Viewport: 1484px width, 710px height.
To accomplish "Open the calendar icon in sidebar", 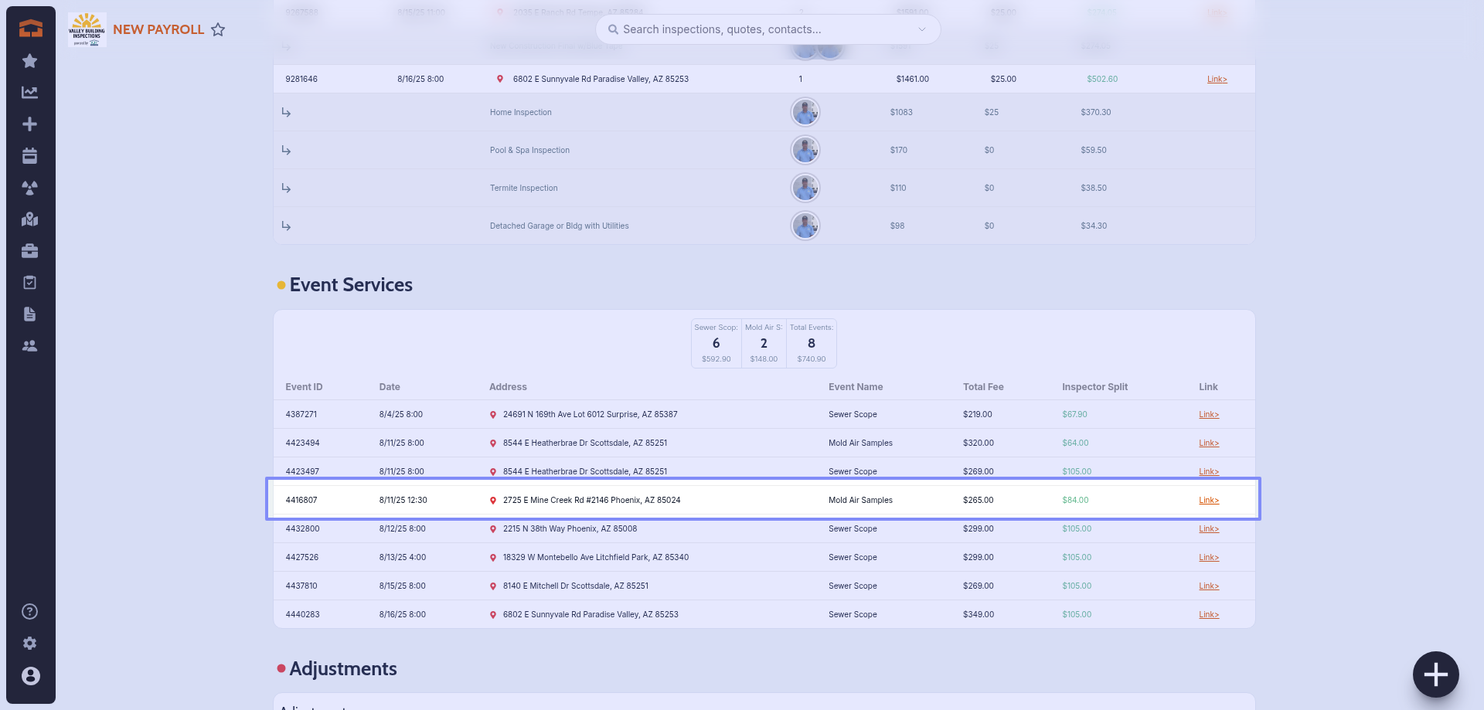I will coord(30,156).
